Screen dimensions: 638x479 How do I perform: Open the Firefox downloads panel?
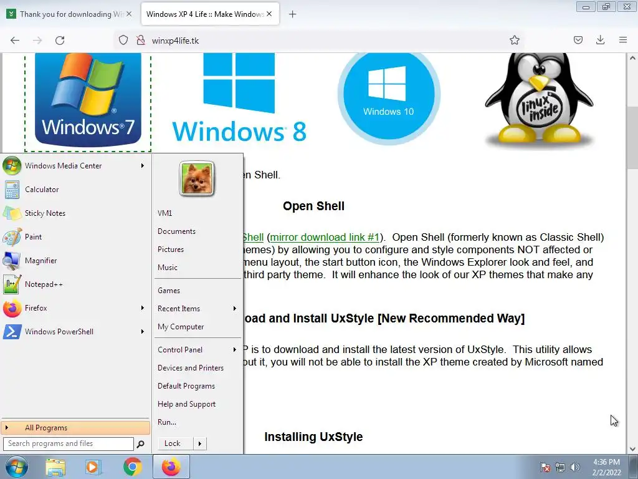(600, 40)
